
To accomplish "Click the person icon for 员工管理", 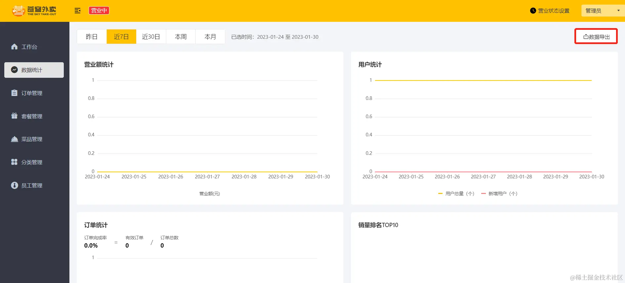I will (x=14, y=185).
